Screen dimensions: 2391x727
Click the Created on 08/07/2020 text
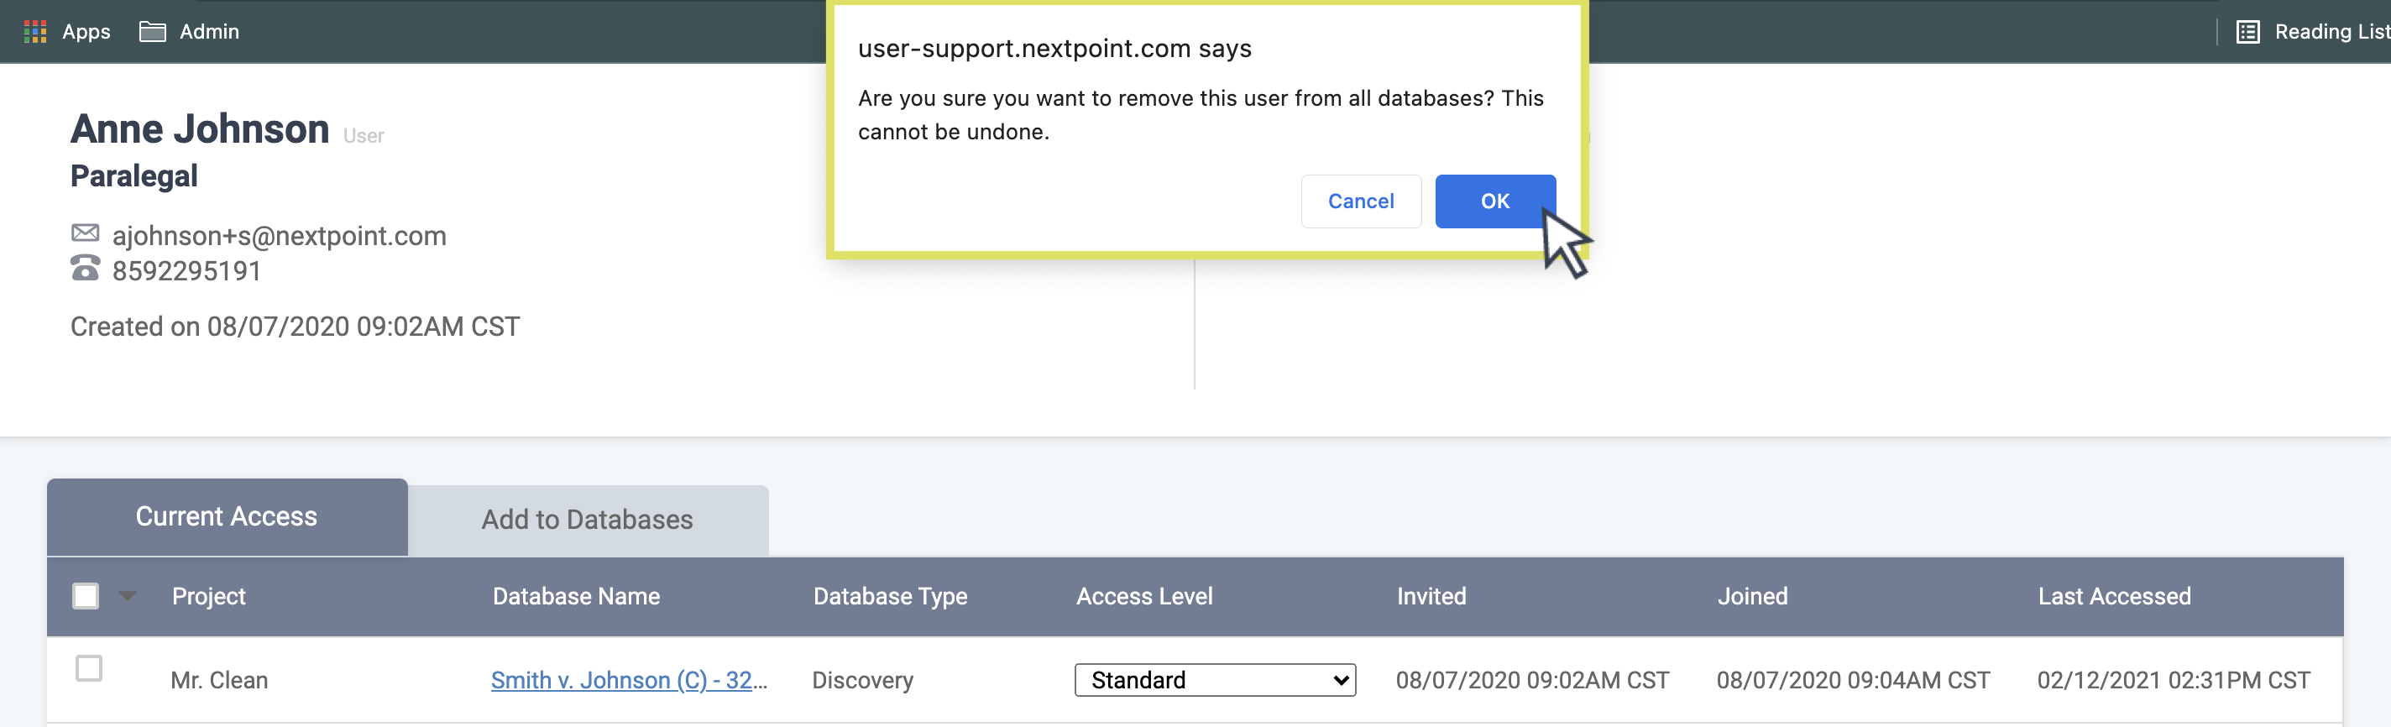(x=296, y=327)
